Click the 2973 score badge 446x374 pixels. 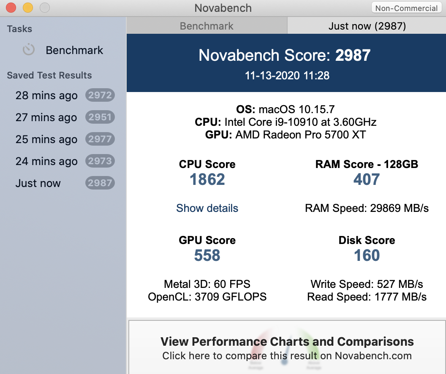point(100,161)
